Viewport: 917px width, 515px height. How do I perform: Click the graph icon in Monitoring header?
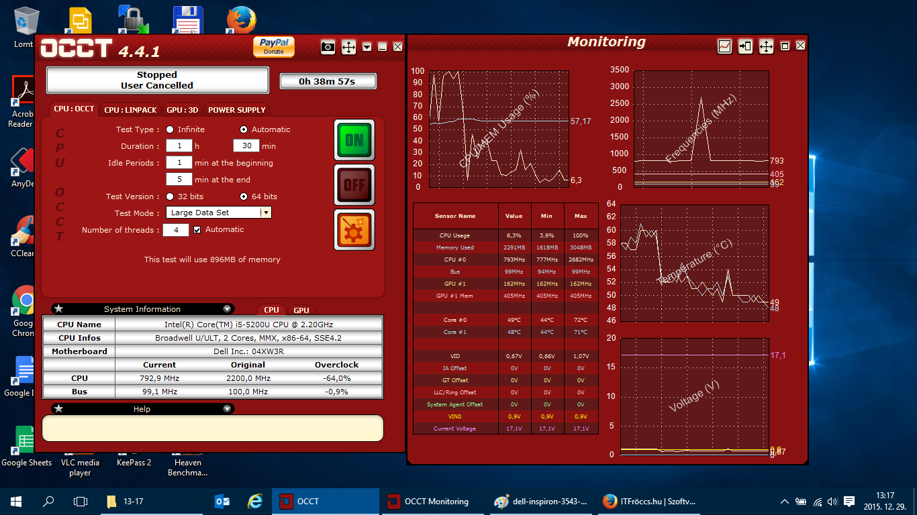coord(724,46)
